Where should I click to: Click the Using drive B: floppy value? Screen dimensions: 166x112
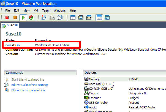click(x=138, y=93)
